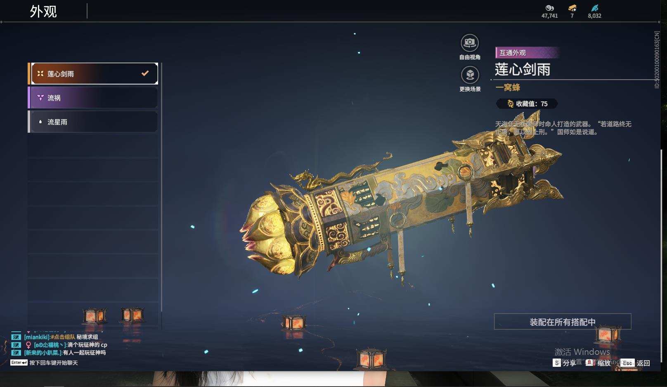Select the 流祸 skin entry
This screenshot has height=387, width=667.
click(x=93, y=98)
